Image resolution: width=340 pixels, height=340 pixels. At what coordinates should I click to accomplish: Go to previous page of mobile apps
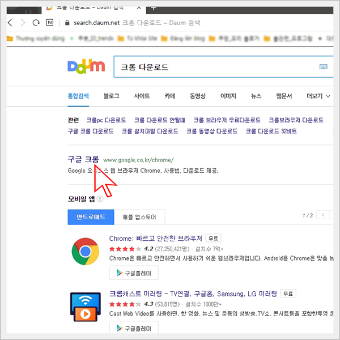323,215
